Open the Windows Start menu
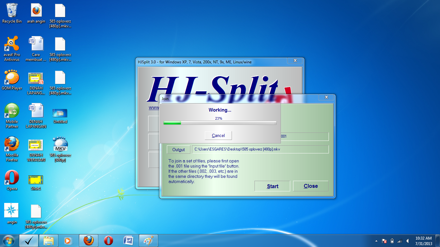The height and width of the screenshot is (247, 440). (9, 240)
